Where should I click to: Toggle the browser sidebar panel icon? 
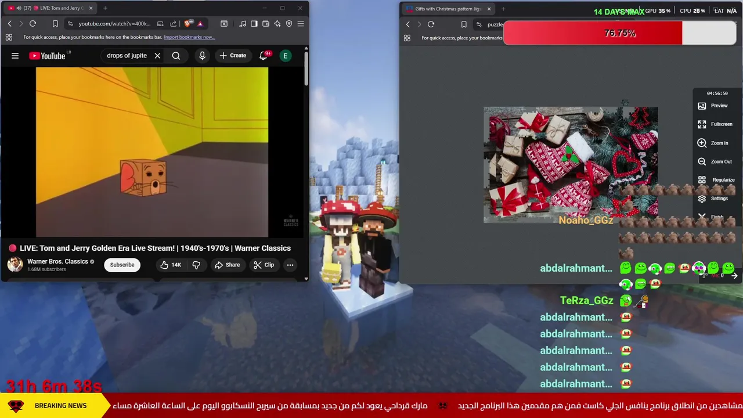[x=254, y=24]
